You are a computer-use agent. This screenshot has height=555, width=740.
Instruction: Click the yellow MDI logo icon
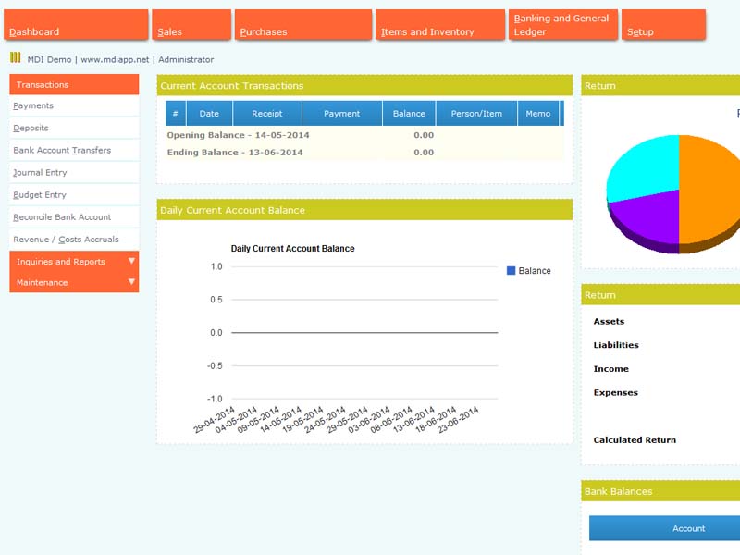click(15, 58)
